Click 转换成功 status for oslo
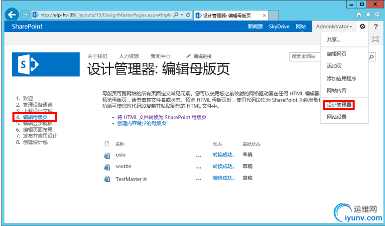 224,155
